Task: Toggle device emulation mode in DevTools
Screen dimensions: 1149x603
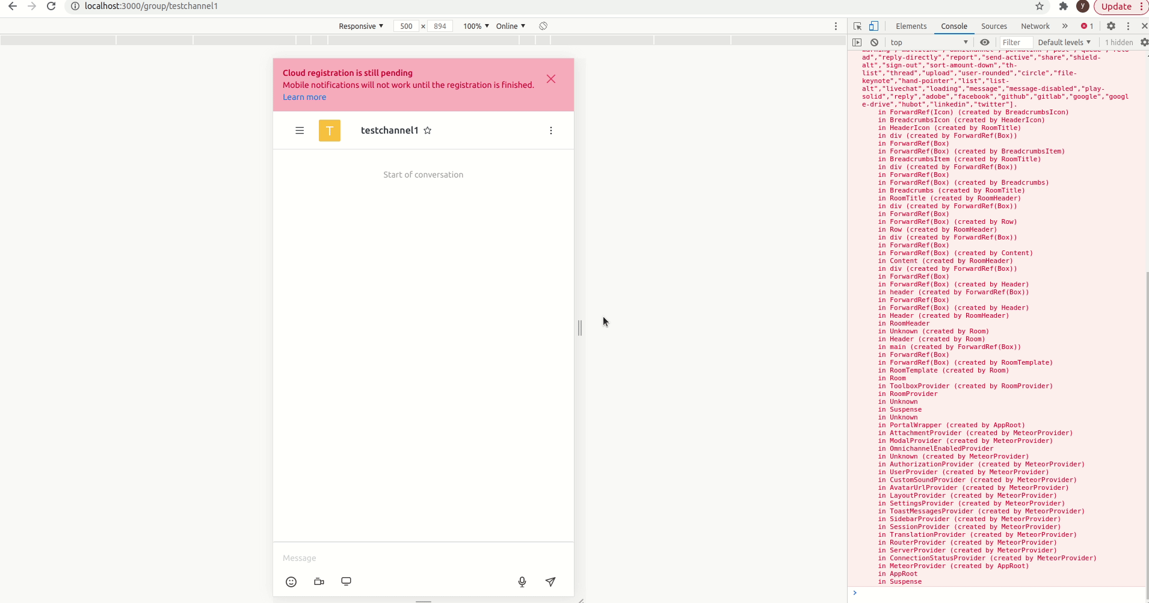Action: click(x=873, y=26)
